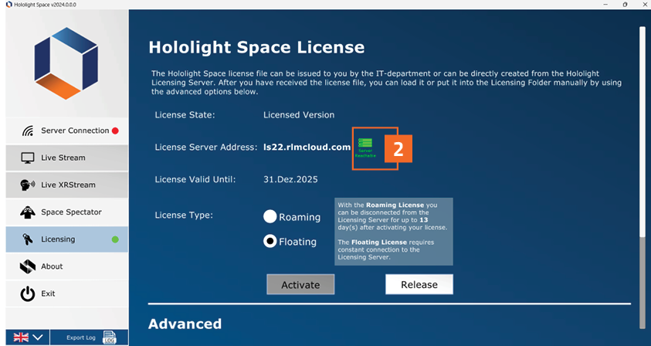Open the Server Connection menu item
The image size is (651, 346).
tap(67, 131)
